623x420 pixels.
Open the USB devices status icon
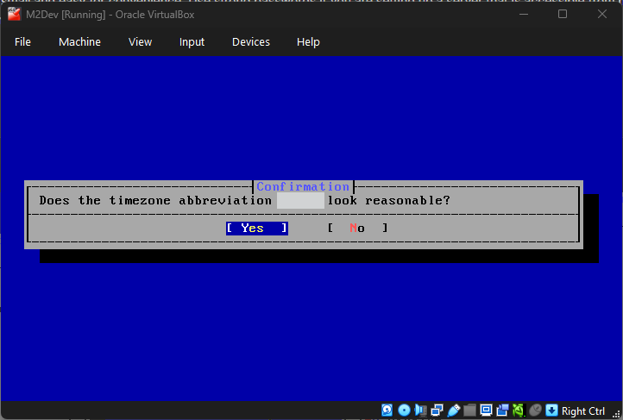pyautogui.click(x=453, y=411)
